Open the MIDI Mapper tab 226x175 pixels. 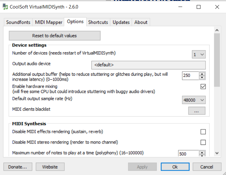49,22
